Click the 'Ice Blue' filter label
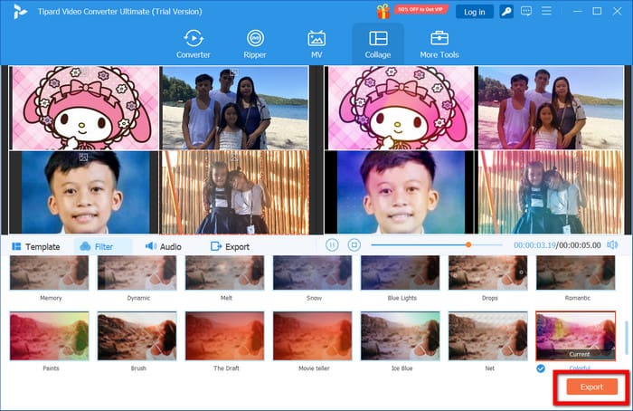The width and height of the screenshot is (633, 411). [402, 368]
